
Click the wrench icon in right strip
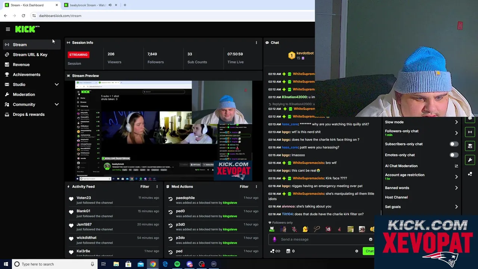coord(470,160)
